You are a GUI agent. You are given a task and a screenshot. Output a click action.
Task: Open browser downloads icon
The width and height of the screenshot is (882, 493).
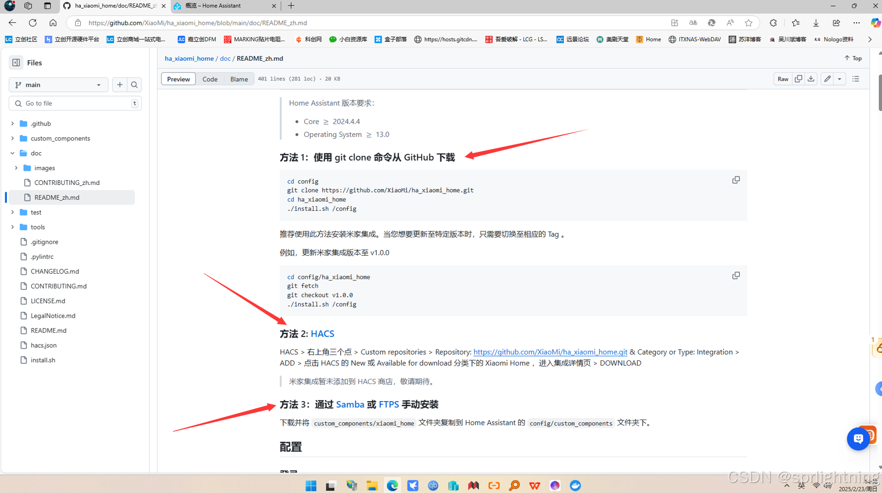816,23
